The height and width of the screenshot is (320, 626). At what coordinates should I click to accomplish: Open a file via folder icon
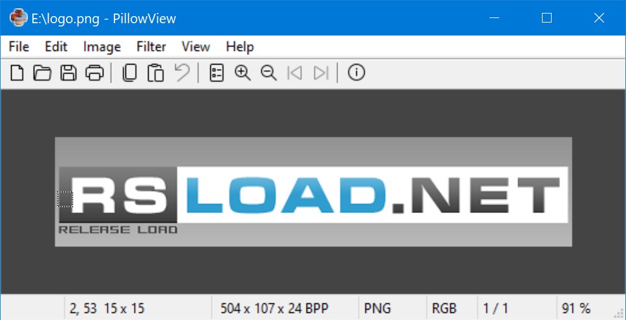[x=42, y=73]
